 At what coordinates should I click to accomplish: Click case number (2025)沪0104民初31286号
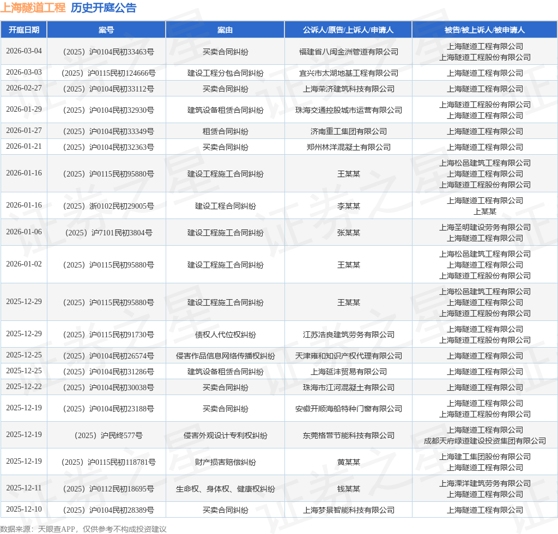(x=108, y=372)
